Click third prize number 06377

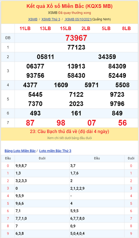(35, 66)
